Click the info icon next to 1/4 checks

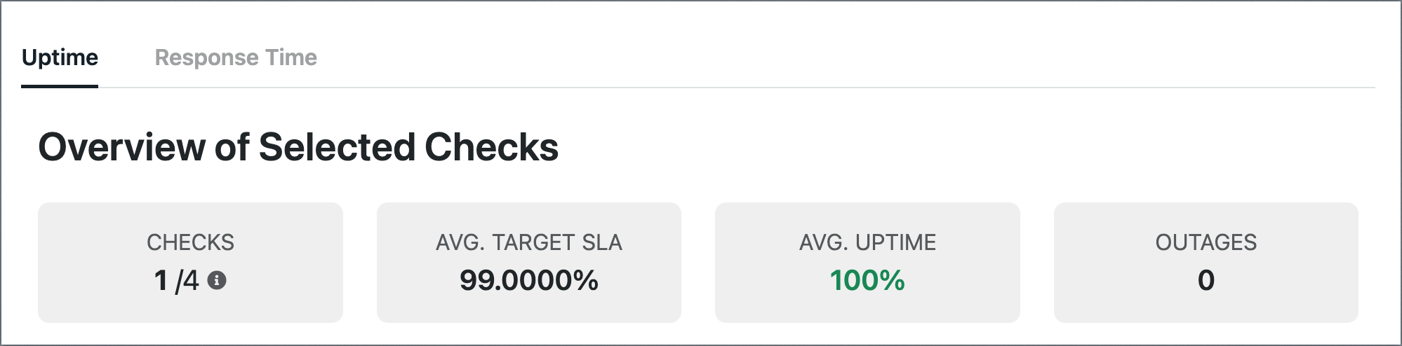[218, 281]
